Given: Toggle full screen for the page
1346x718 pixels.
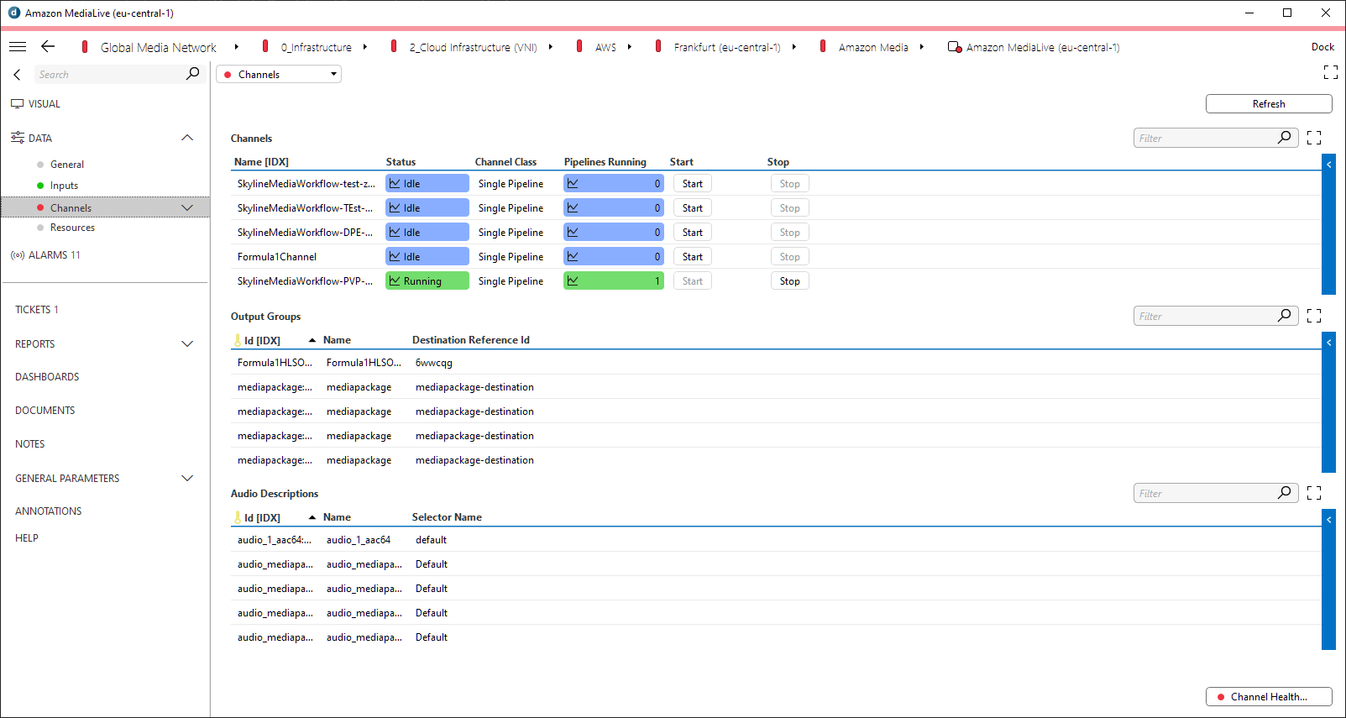Looking at the screenshot, I should tap(1331, 72).
